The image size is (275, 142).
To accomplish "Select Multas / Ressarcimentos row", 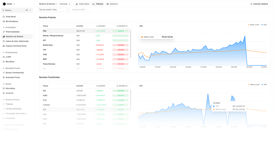I will (x=86, y=36).
